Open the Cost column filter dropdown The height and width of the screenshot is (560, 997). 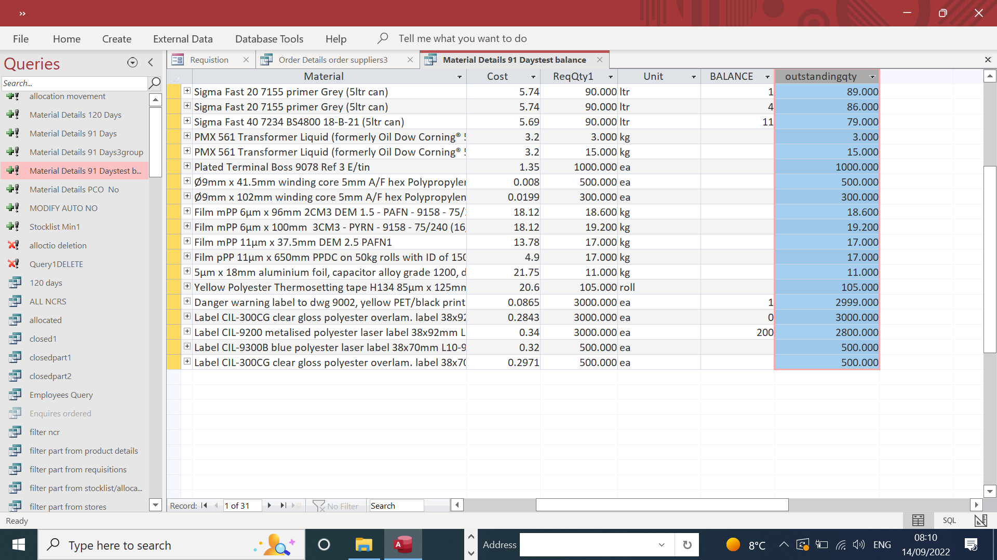[533, 77]
